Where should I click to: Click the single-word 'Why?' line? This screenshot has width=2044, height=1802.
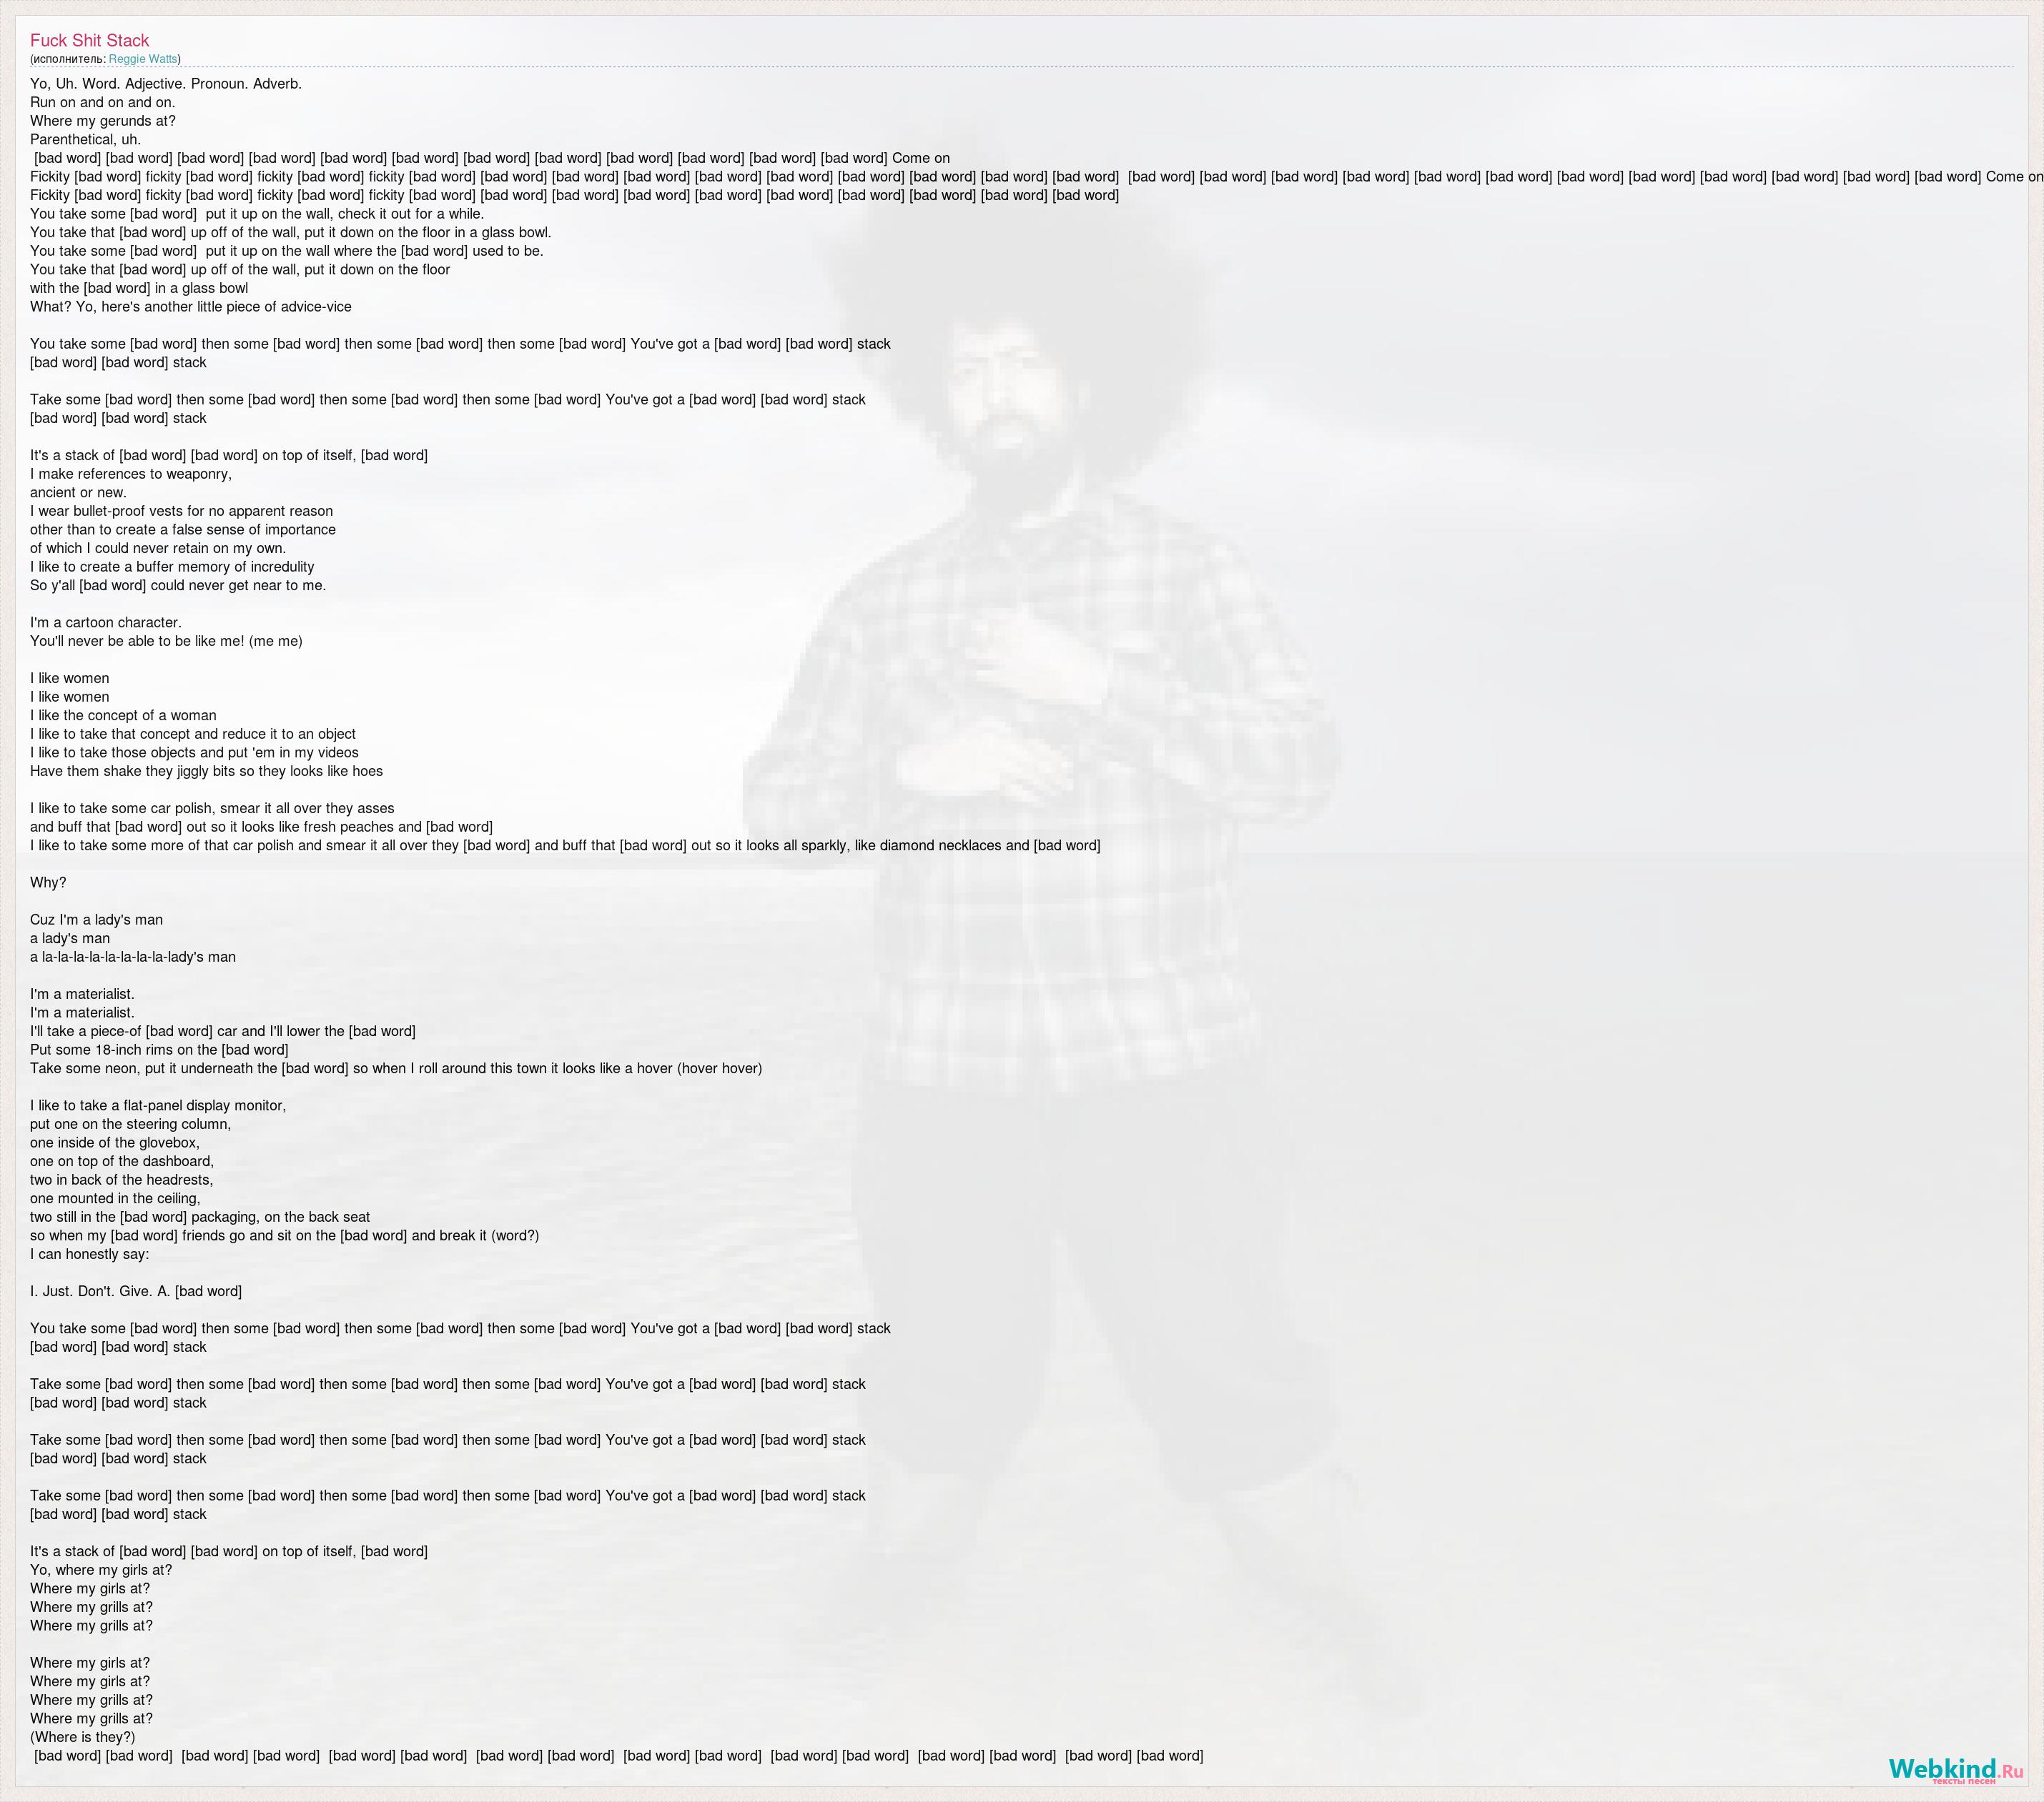[48, 882]
